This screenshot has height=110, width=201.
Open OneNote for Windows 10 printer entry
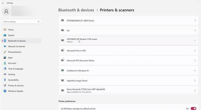[x=78, y=71]
